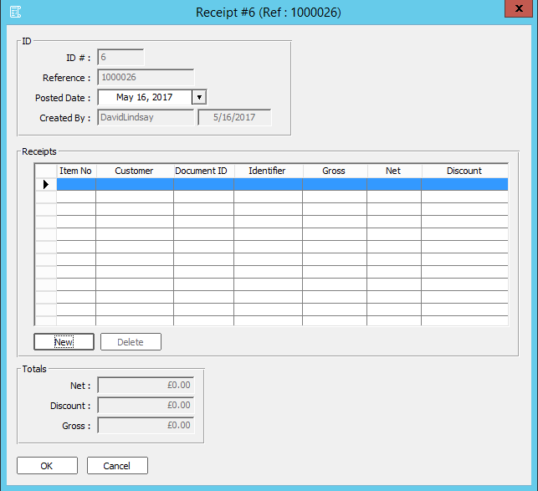Select the Customer column header
Screen dimensions: 538x491
point(135,171)
